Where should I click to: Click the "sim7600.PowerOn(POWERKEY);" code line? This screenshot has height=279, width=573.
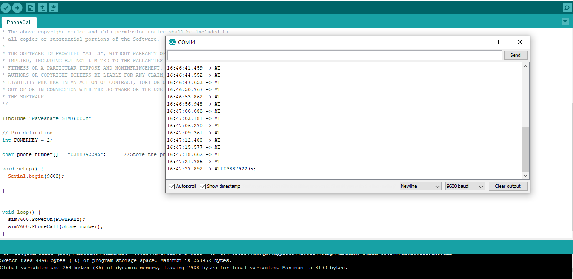pyautogui.click(x=47, y=219)
